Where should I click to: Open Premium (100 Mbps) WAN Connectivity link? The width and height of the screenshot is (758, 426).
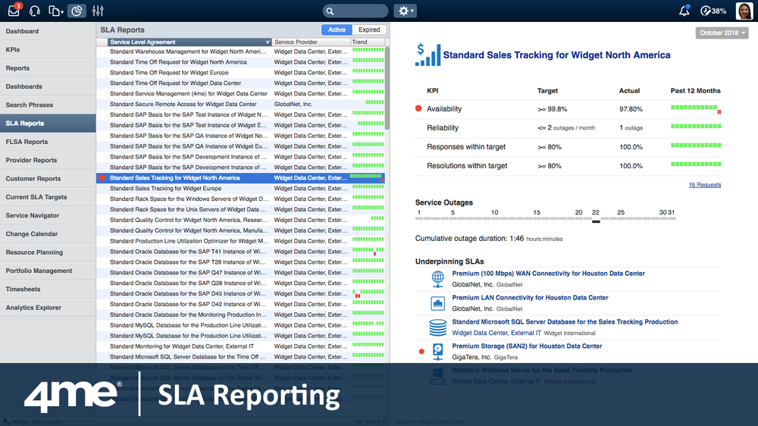[548, 273]
